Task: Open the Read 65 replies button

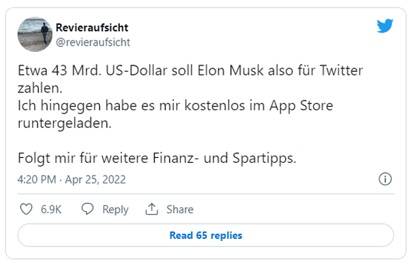Action: point(206,235)
